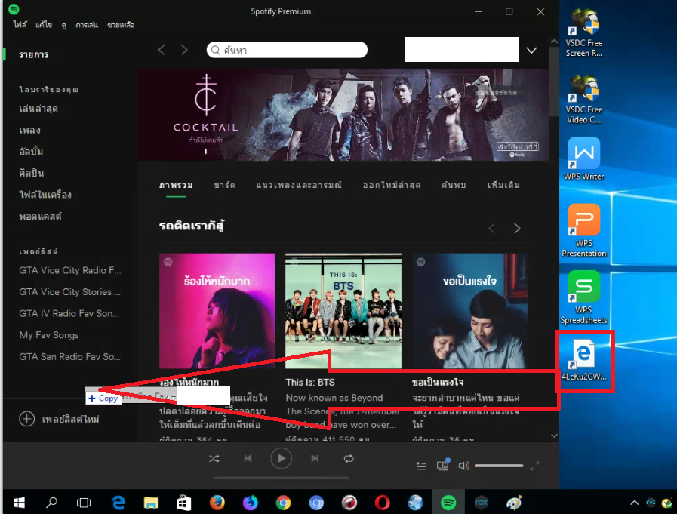Open Opera from the taskbar
The width and height of the screenshot is (677, 514).
[382, 503]
